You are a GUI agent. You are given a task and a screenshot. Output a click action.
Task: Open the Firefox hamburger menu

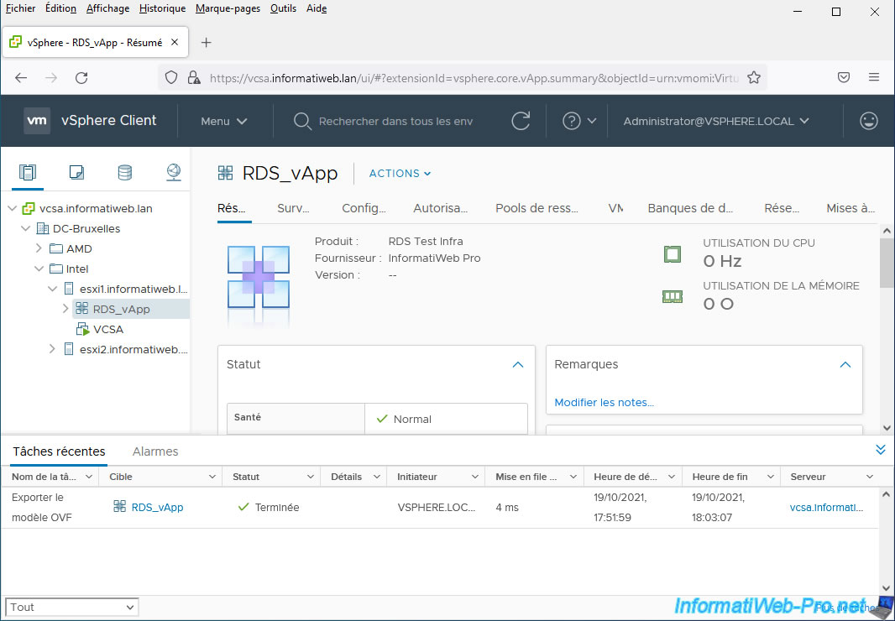tap(874, 77)
